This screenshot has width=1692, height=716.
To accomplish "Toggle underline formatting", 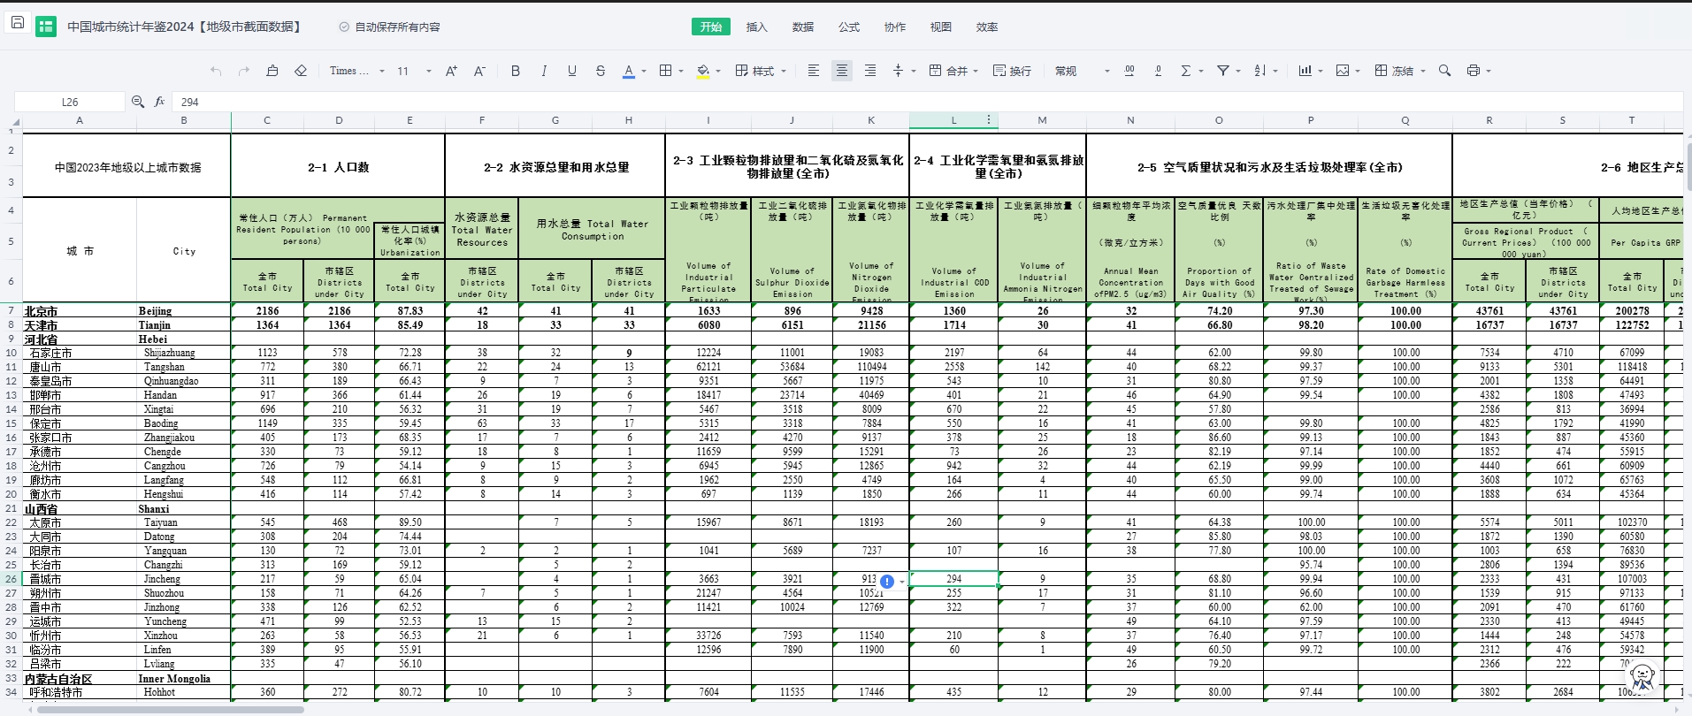I will [571, 71].
